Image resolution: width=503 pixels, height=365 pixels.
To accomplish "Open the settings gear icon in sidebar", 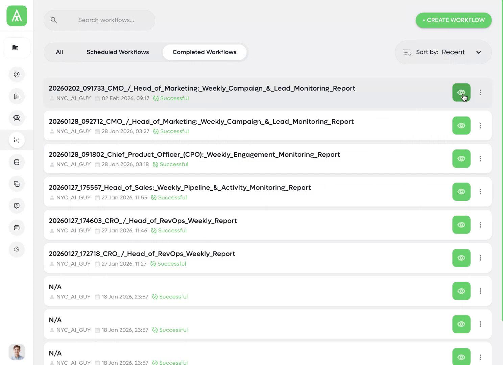I will 17,249.
